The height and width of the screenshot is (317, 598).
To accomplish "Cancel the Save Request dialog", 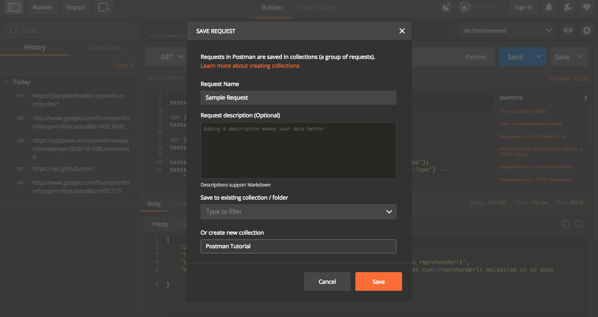I will pos(327,281).
